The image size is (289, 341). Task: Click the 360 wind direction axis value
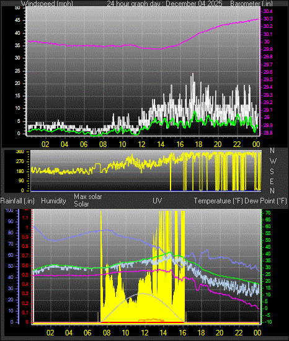click(x=20, y=152)
